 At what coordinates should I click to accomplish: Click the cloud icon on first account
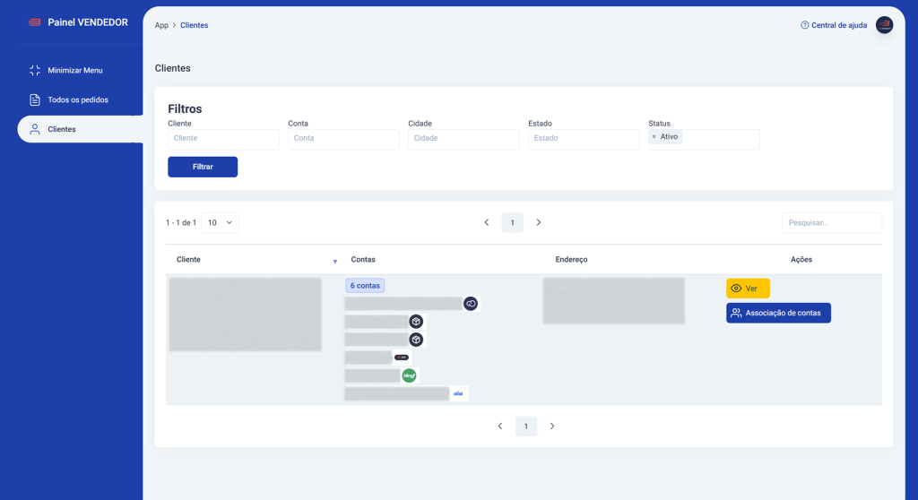(x=471, y=304)
